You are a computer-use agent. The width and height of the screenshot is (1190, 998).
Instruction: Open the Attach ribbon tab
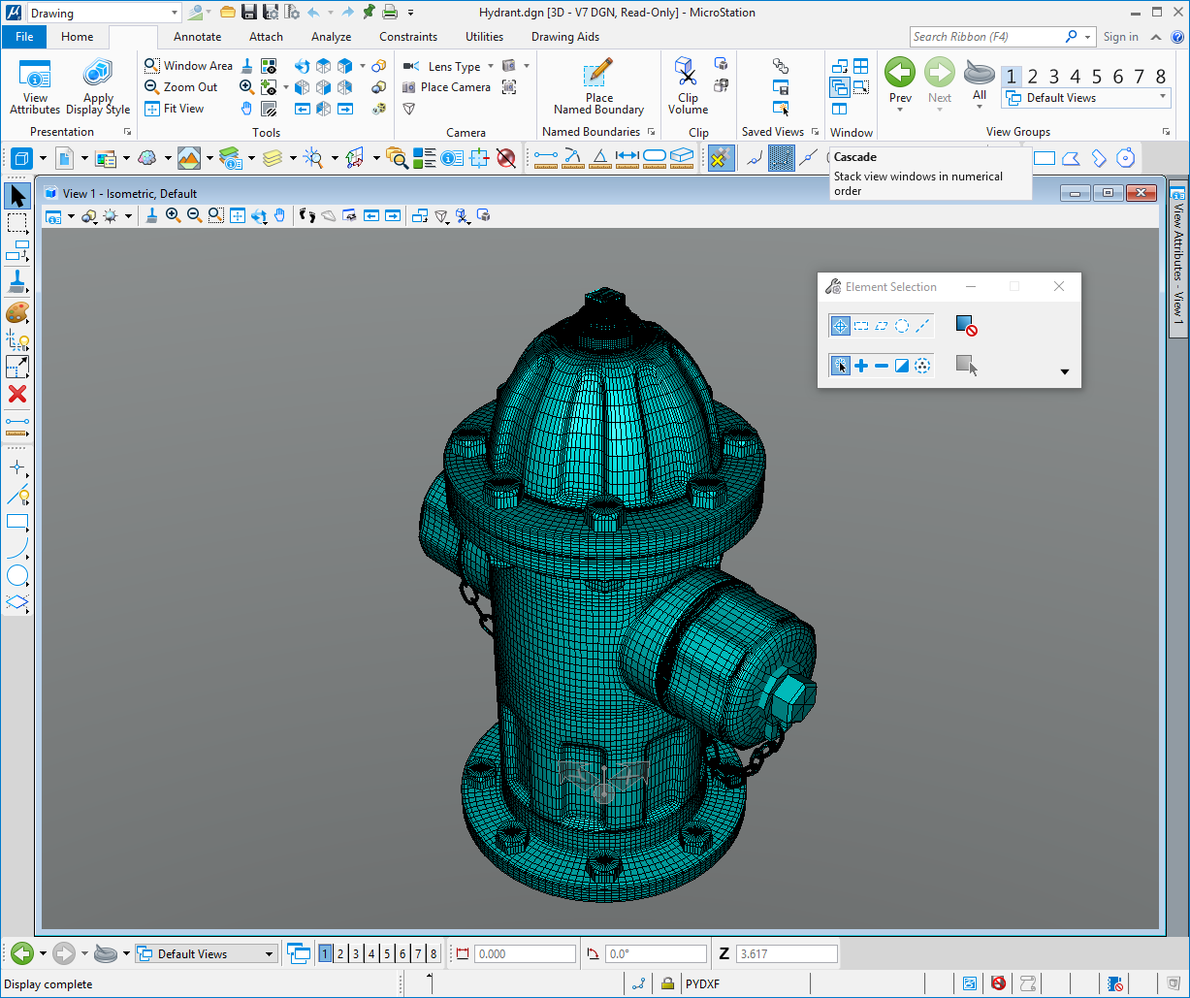[266, 37]
